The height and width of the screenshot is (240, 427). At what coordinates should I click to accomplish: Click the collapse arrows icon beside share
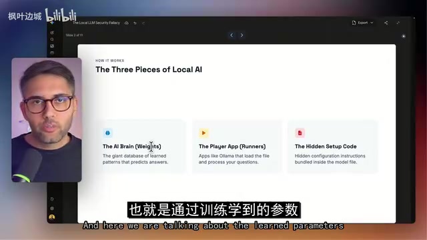click(398, 23)
